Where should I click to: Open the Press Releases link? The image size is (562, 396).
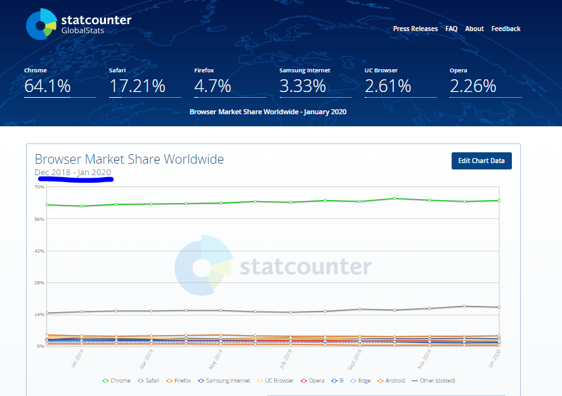(415, 29)
